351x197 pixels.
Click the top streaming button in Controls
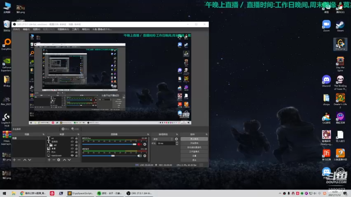(x=194, y=139)
